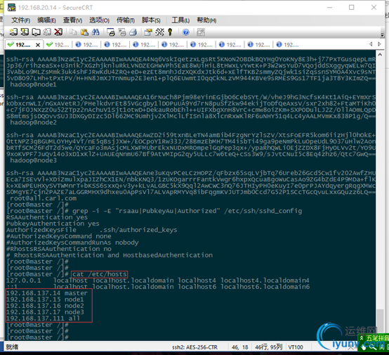This screenshot has height=355, width=389.
Task: Click the tab bar scroll-left arrow
Action: pos(371,44)
